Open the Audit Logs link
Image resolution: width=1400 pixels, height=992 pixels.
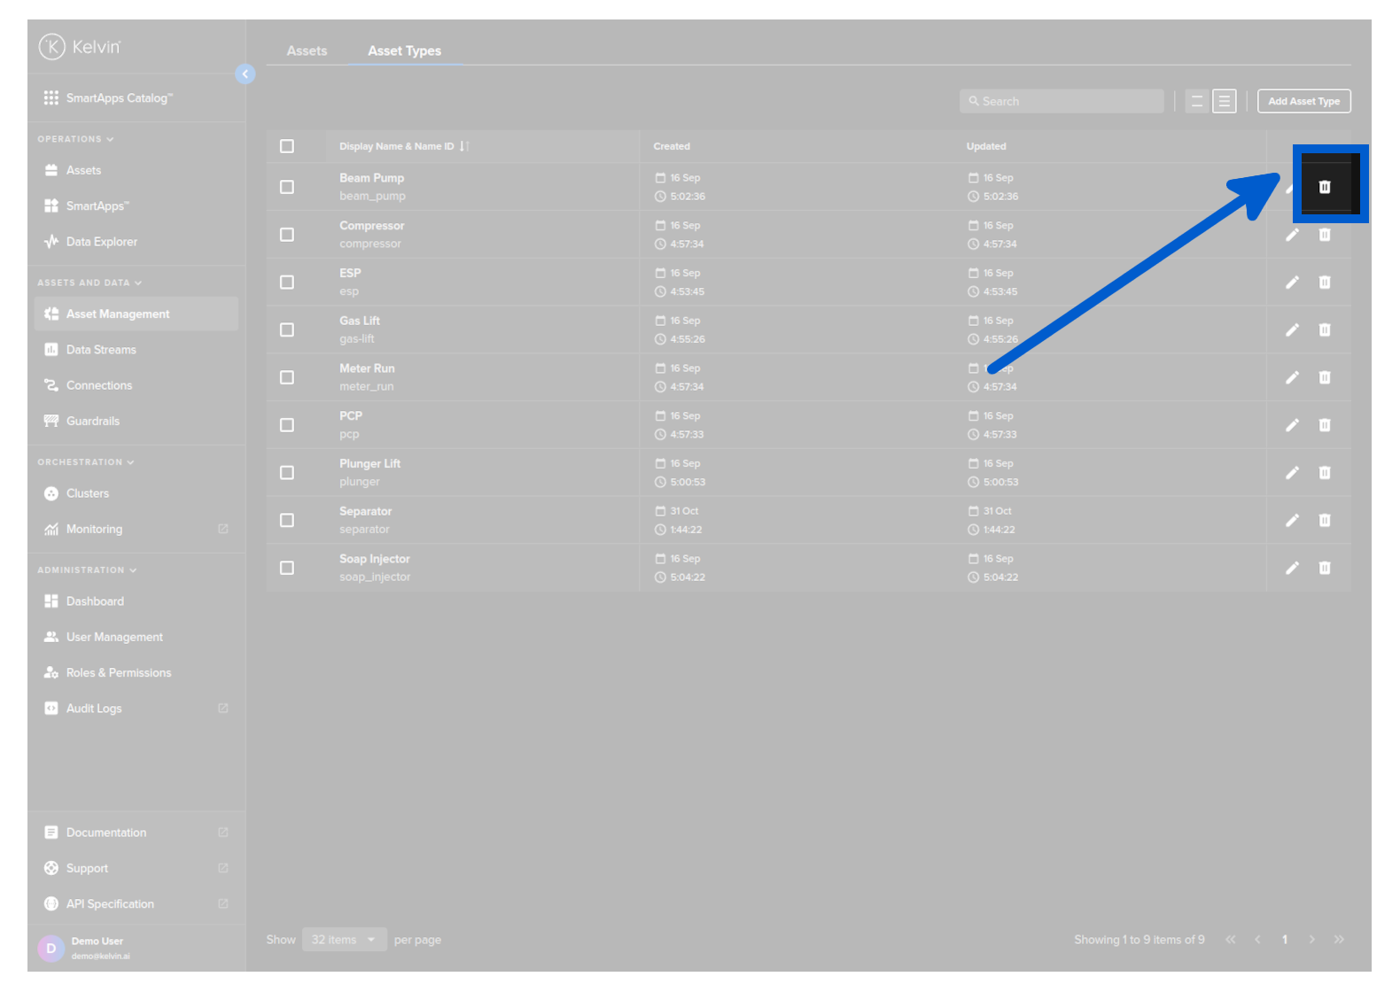[94, 709]
